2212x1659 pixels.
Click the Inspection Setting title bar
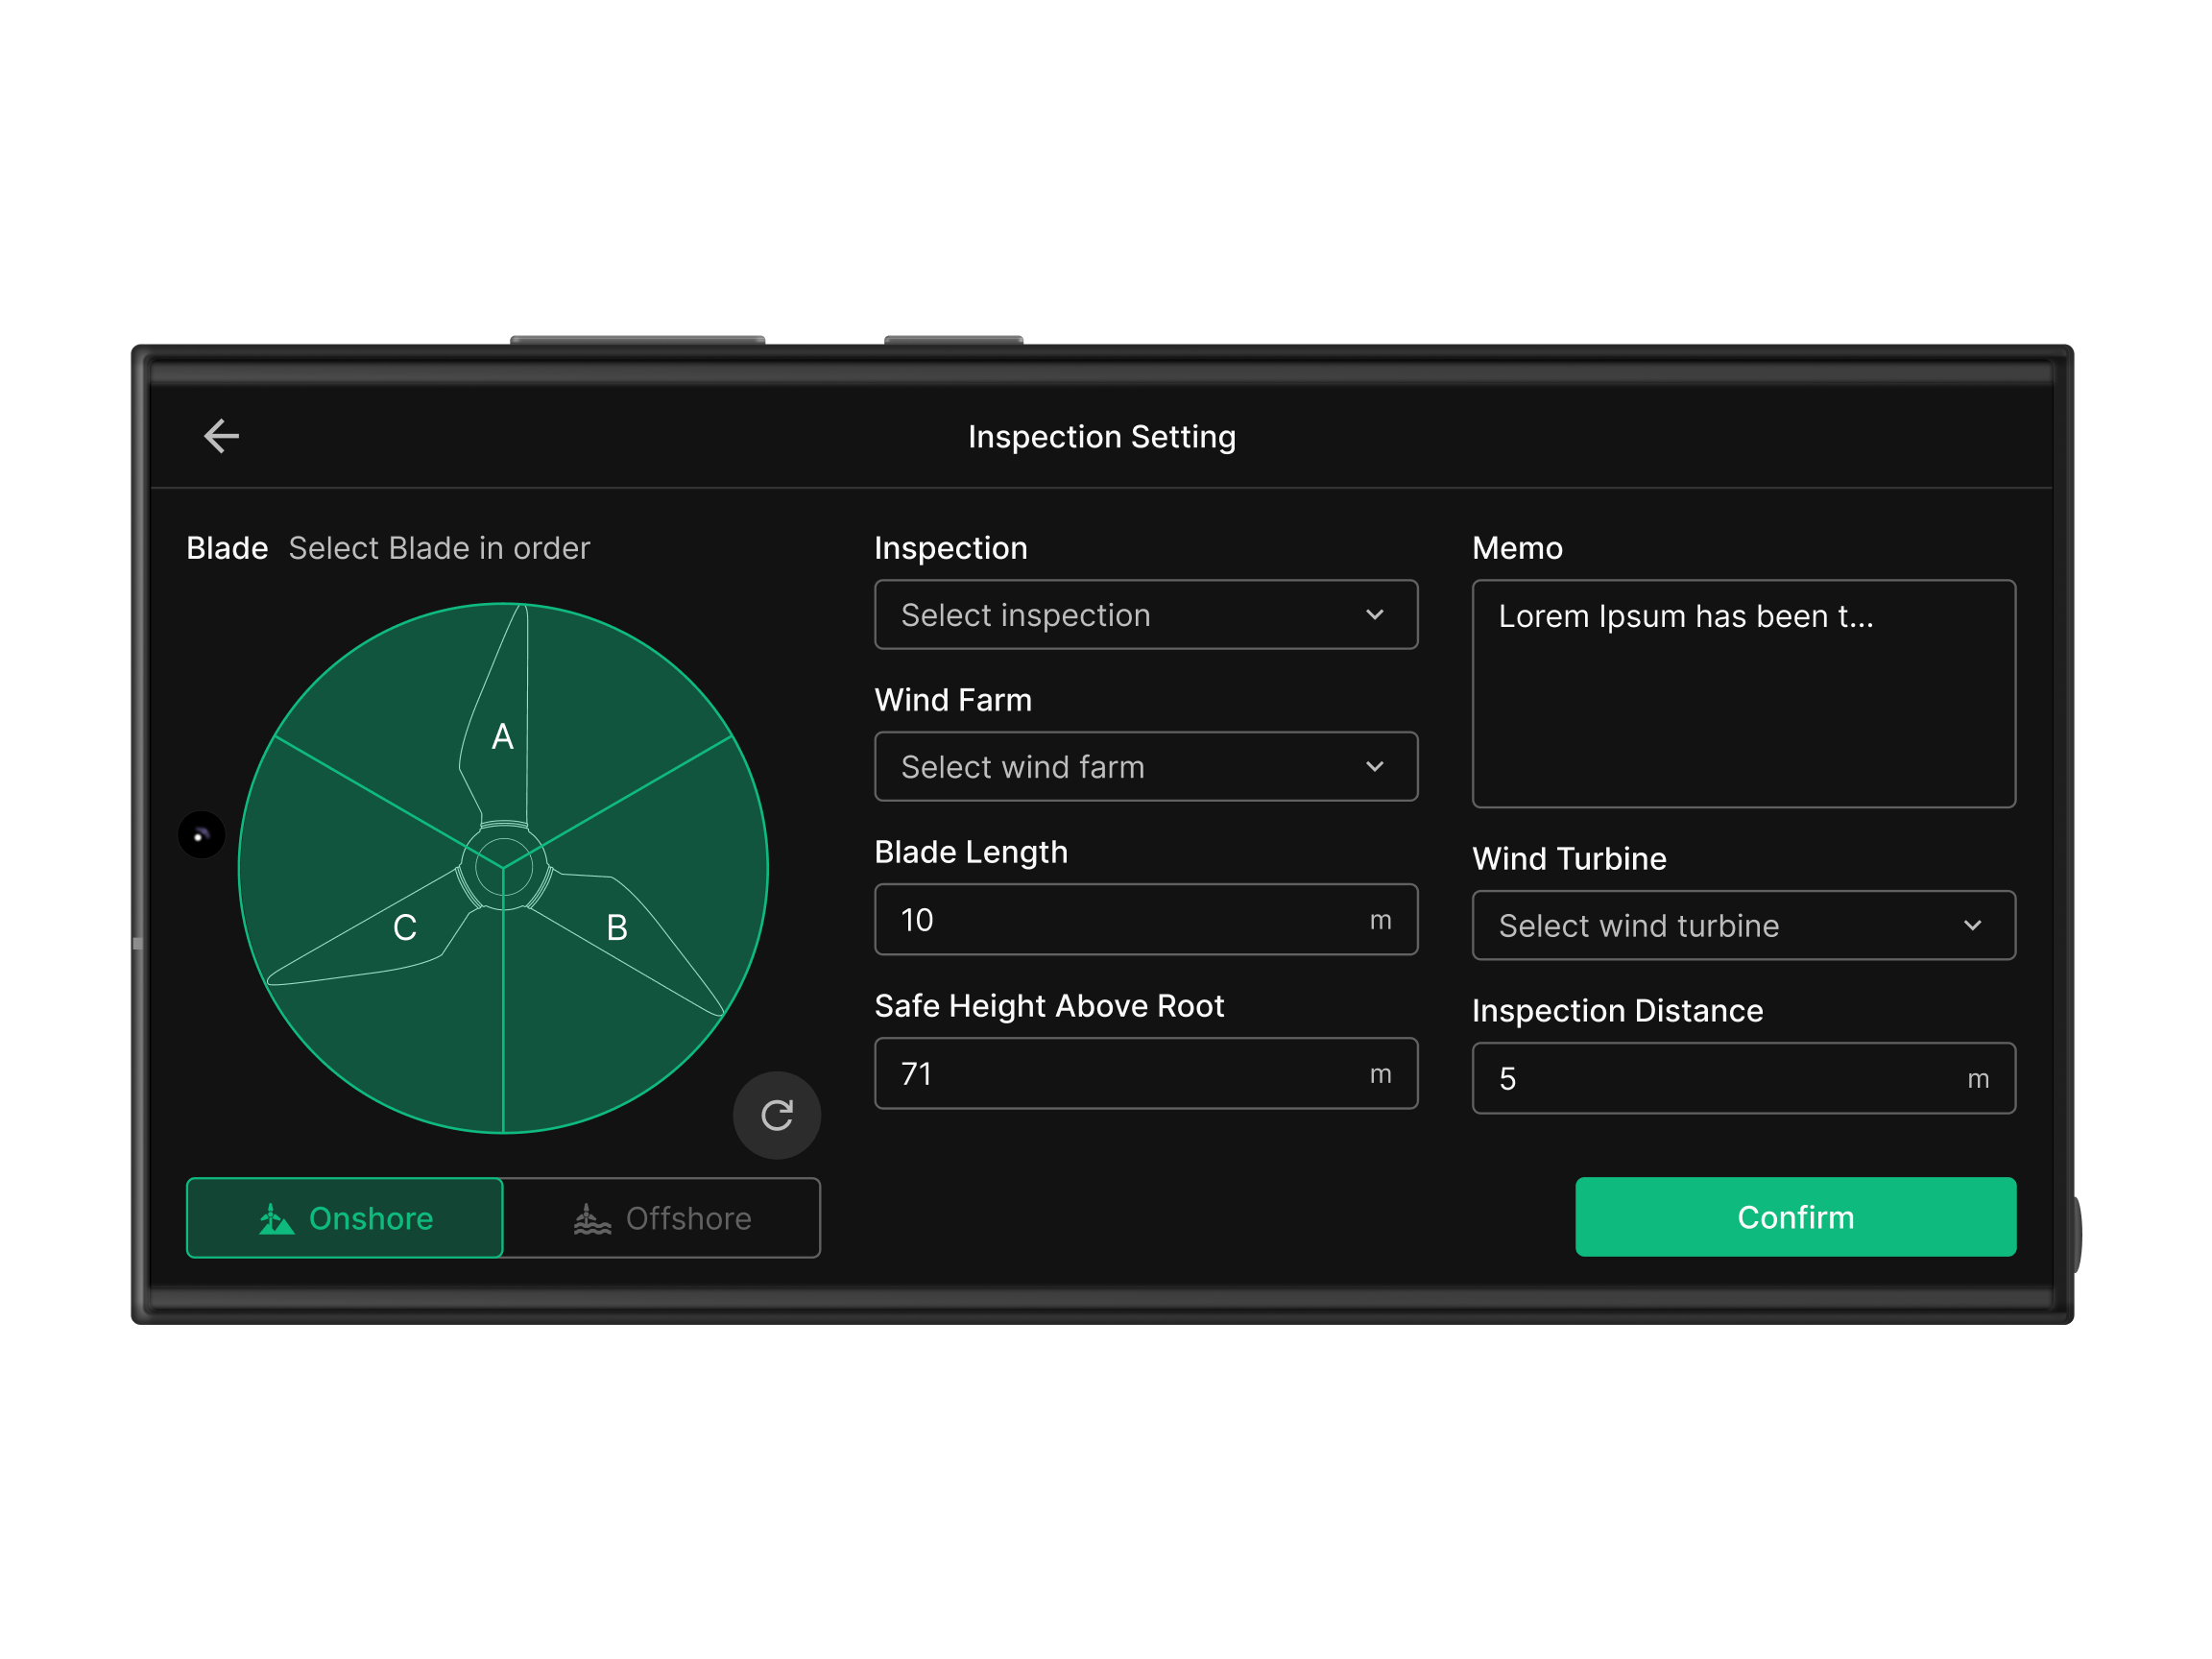(1101, 436)
